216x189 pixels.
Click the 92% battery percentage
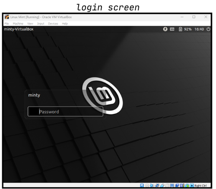point(188,29)
